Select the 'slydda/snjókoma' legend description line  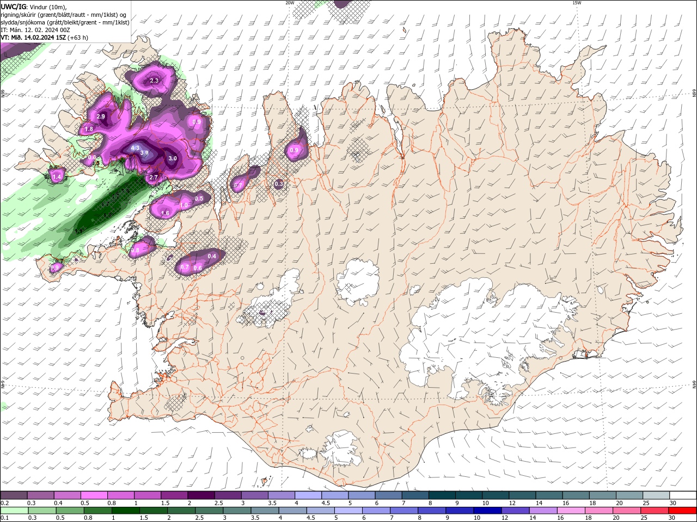(65, 22)
